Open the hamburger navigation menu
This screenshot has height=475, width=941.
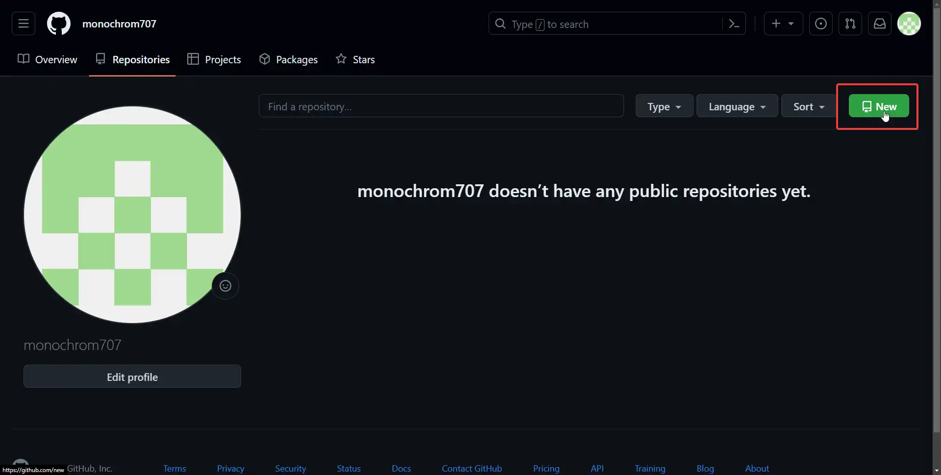coord(24,24)
